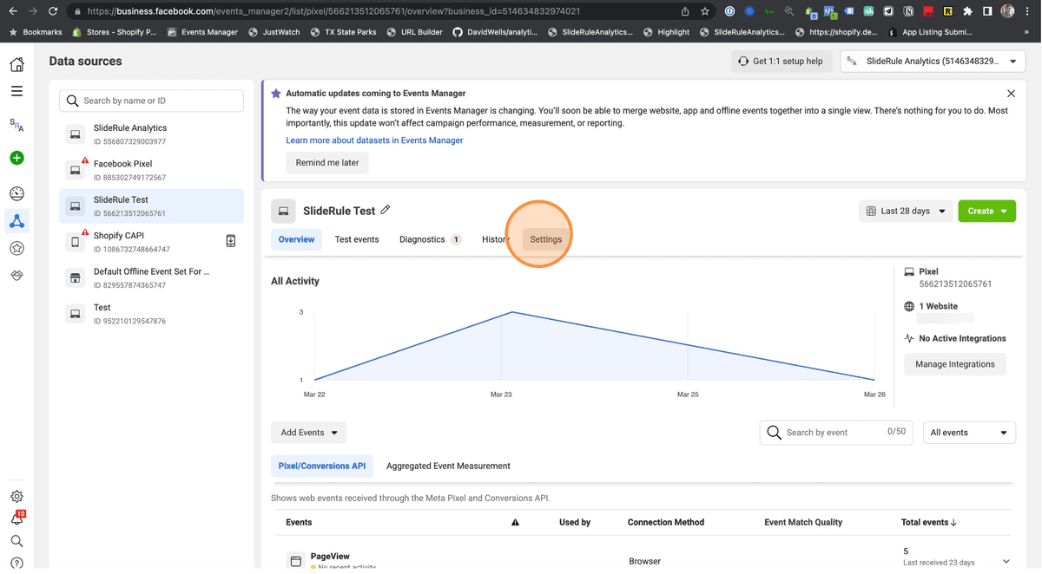Open the handshake partner integrations icon
This screenshot has height=574, width=1042.
click(16, 275)
